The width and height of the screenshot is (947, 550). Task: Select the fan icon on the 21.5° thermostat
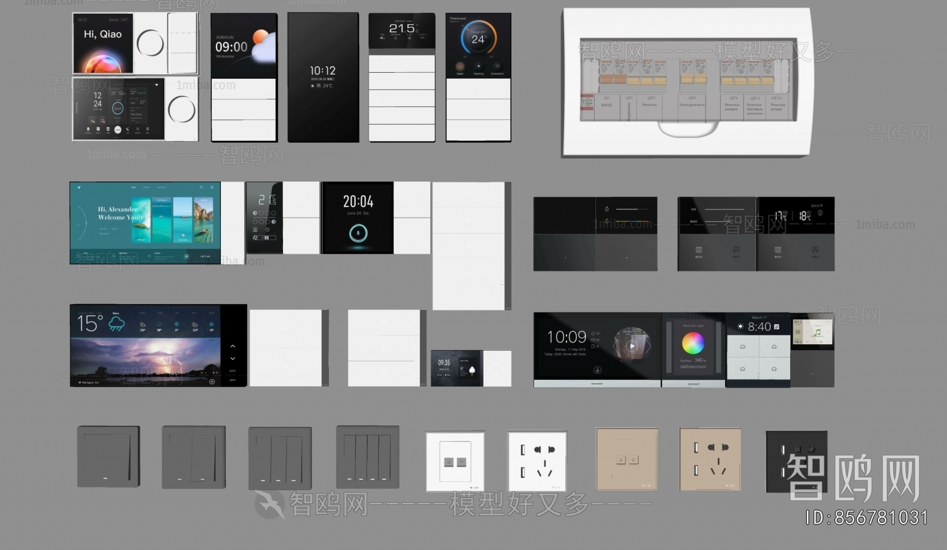(382, 37)
